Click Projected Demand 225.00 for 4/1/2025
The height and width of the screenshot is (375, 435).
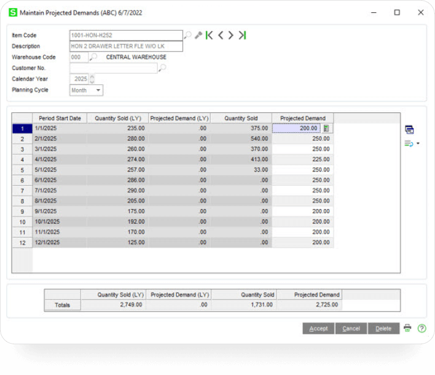coord(303,159)
